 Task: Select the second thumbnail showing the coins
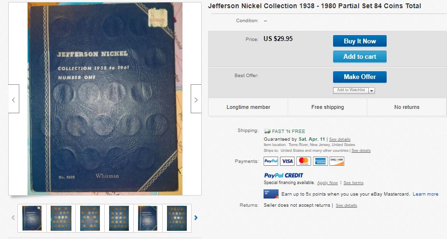(61, 218)
